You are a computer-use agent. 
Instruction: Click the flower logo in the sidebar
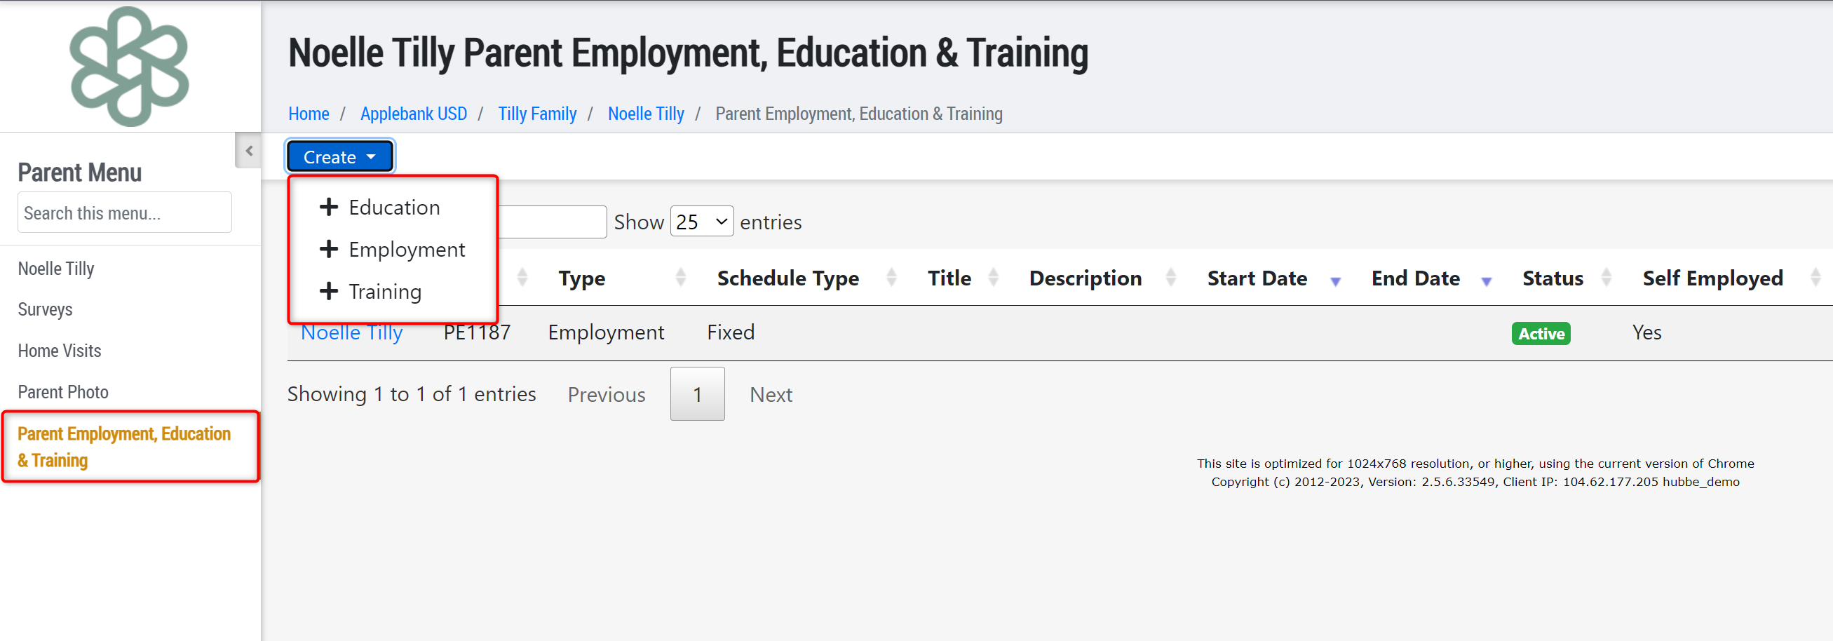pyautogui.click(x=130, y=66)
